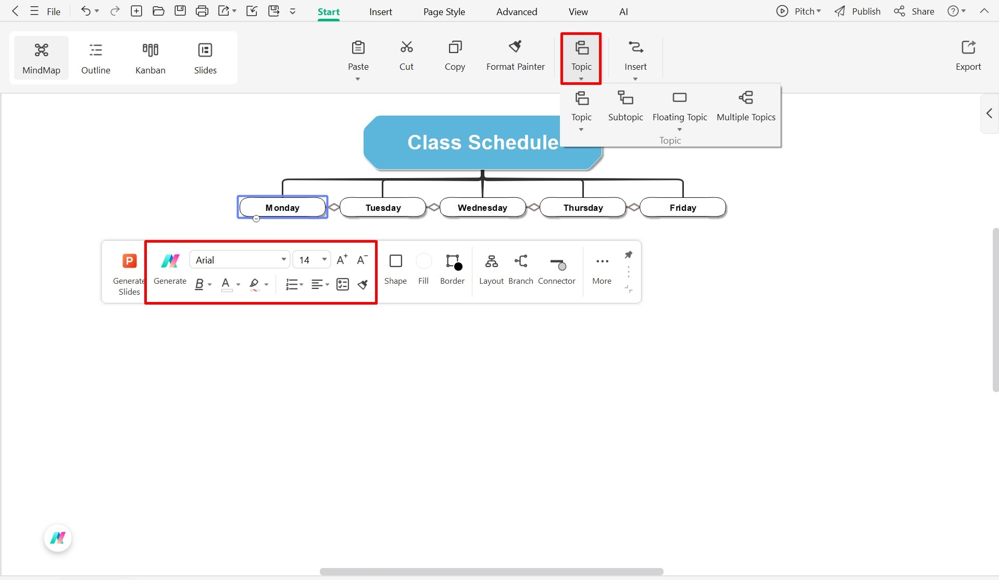Click the Pitch button
This screenshot has height=580, width=999.
798,11
